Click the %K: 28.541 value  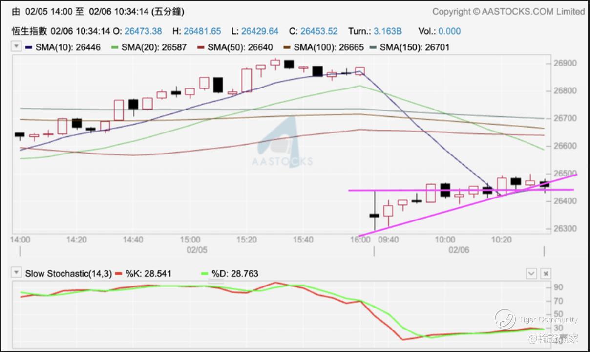point(148,274)
